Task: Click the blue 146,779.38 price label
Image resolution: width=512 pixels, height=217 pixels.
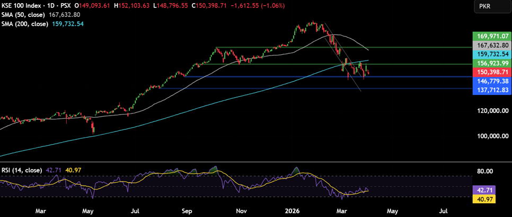Action: [x=491, y=81]
